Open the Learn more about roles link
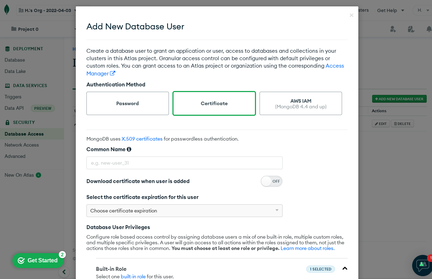The height and width of the screenshot is (279, 432). (x=307, y=248)
